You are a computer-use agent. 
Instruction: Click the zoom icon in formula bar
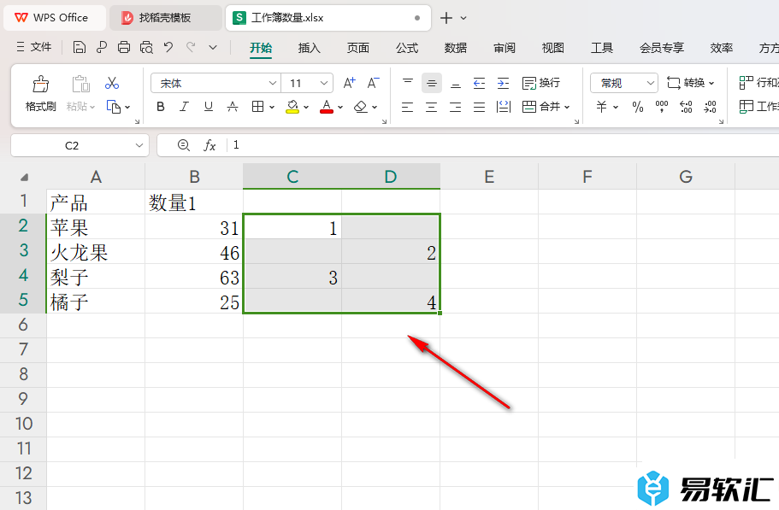point(183,145)
